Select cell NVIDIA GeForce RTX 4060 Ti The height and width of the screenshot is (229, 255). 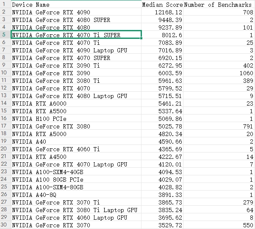click(x=76, y=149)
